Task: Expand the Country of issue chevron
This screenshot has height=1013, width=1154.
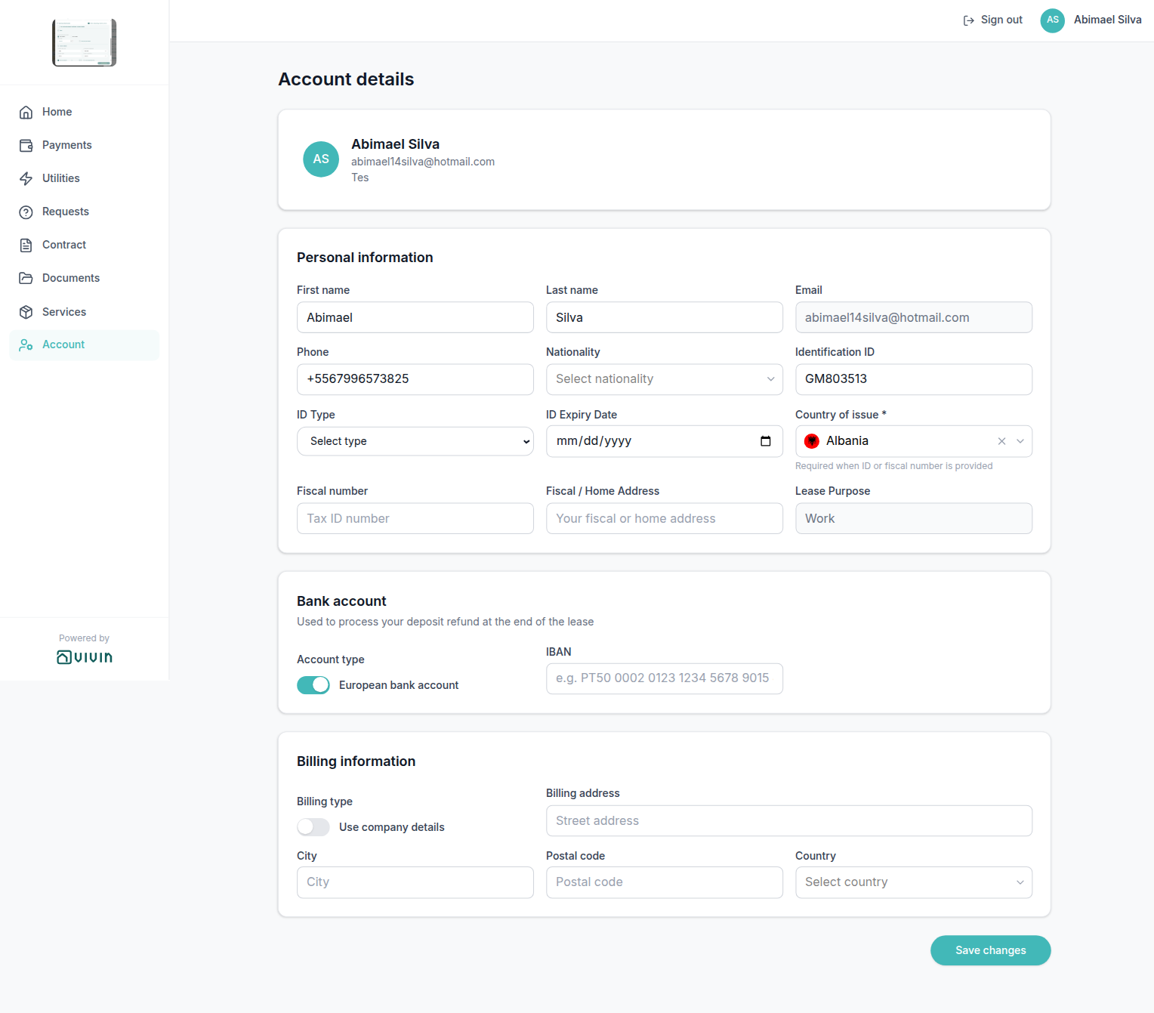Action: pos(1020,441)
